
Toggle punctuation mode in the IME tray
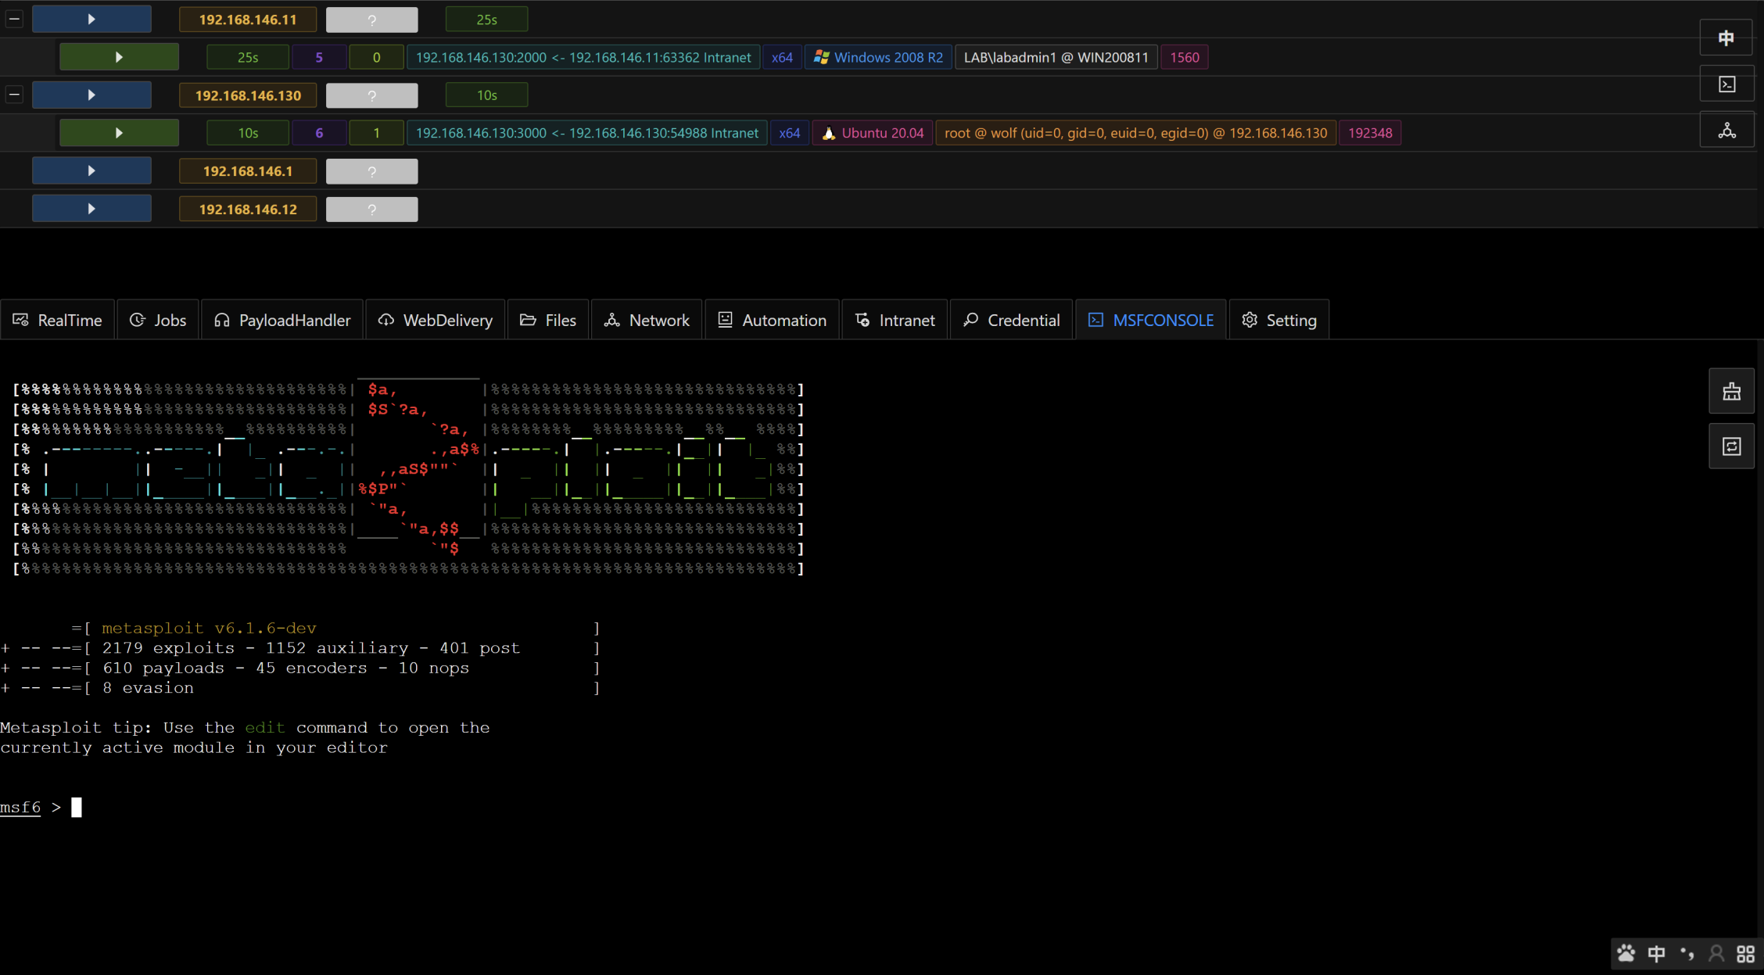(x=1687, y=953)
